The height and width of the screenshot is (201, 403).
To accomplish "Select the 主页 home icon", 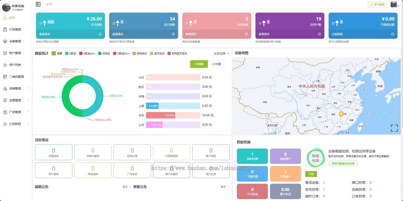I will pos(4,18).
